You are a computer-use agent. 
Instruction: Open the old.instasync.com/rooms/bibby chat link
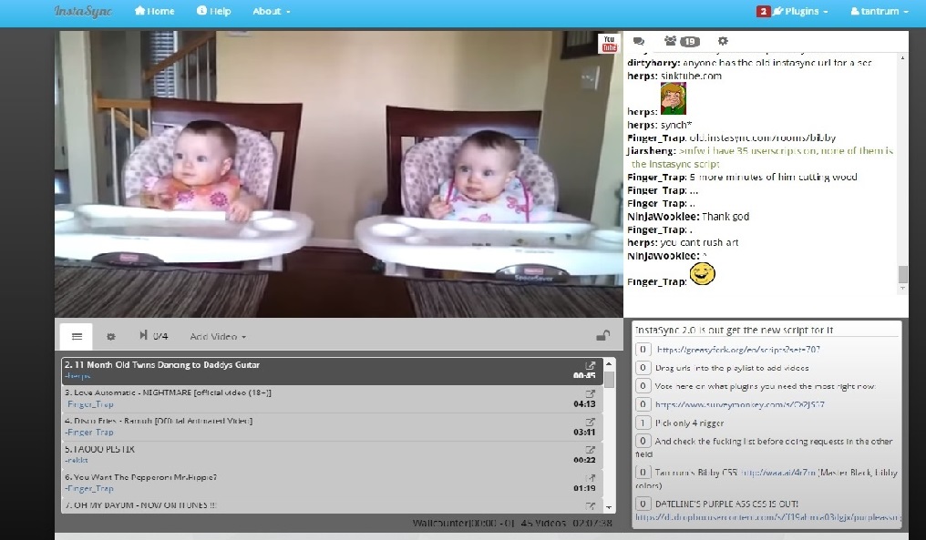pyautogui.click(x=763, y=138)
